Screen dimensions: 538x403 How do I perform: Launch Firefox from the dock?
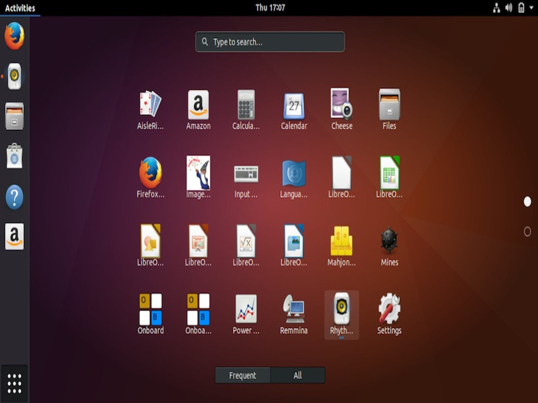[x=14, y=37]
